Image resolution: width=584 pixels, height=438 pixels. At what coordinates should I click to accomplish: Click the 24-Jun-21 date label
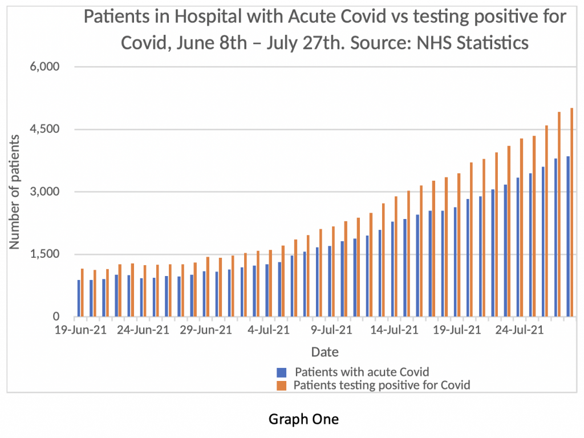143,330
